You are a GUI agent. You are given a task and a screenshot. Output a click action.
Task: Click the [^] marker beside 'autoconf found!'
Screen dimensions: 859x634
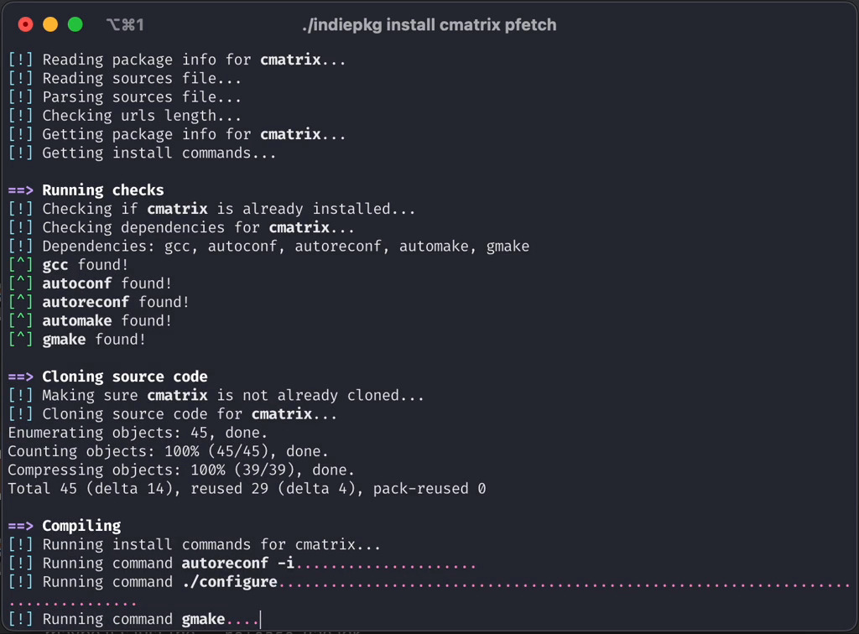click(21, 283)
